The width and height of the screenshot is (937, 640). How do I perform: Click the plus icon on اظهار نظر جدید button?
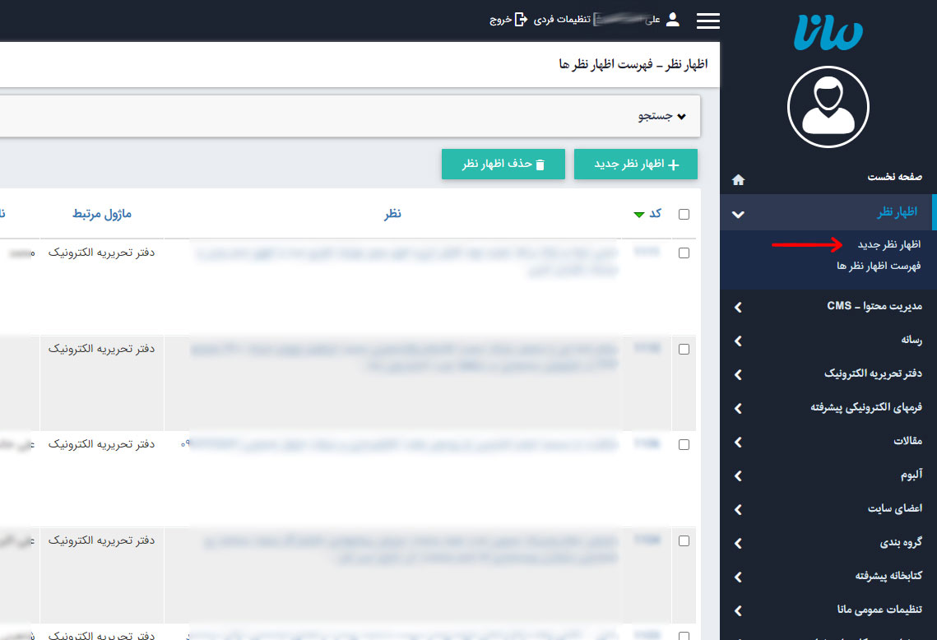674,164
